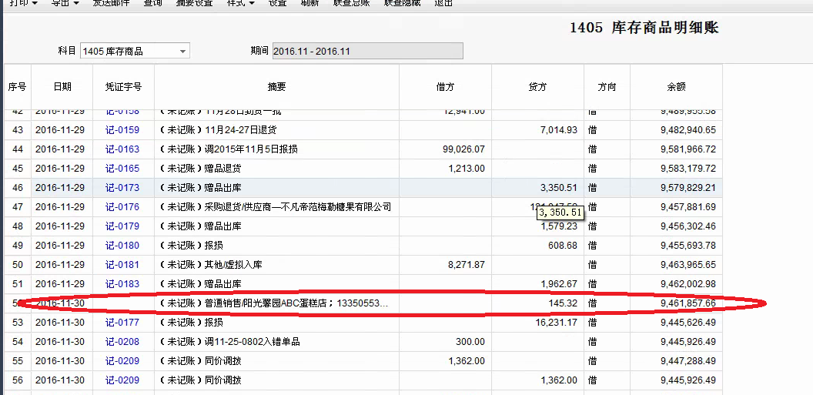Open 记-0209 link in row 56

(122, 380)
